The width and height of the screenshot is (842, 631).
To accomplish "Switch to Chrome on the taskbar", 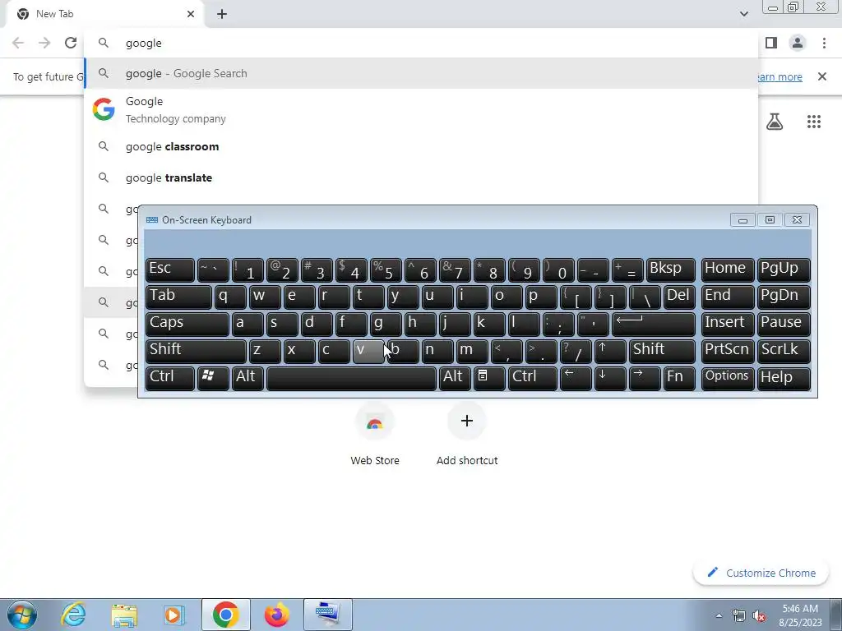I will click(225, 615).
